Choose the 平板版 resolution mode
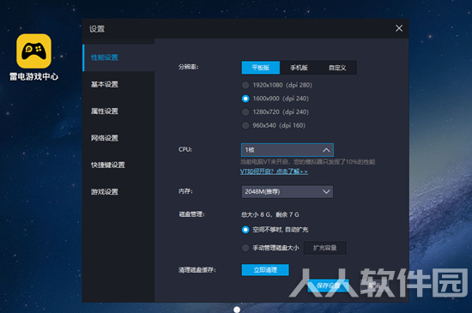472x313 pixels. 261,68
